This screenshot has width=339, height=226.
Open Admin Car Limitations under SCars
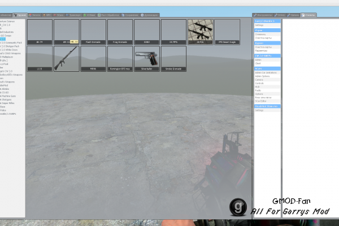tap(267, 73)
